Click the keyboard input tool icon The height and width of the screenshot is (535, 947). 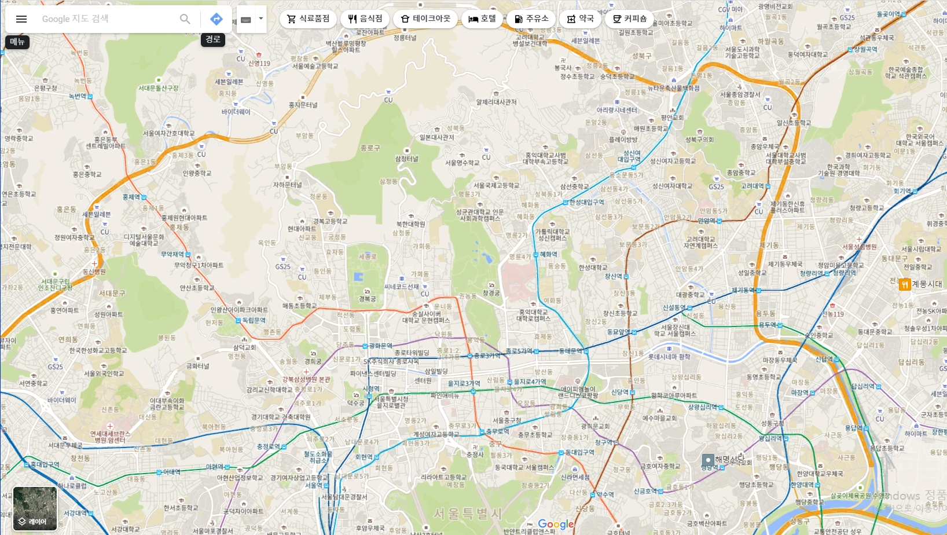246,19
